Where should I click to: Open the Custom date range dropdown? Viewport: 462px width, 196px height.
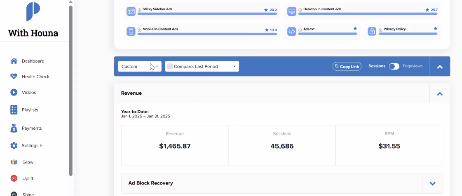click(x=140, y=67)
